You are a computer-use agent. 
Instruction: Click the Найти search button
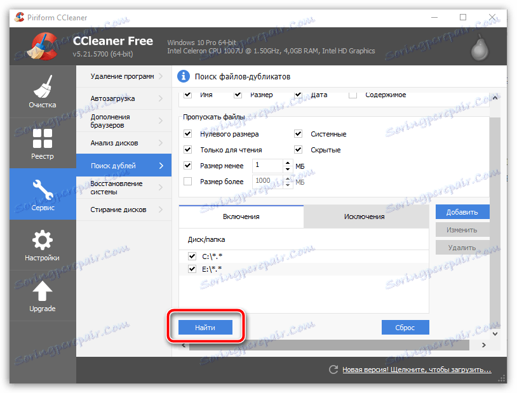coord(205,328)
